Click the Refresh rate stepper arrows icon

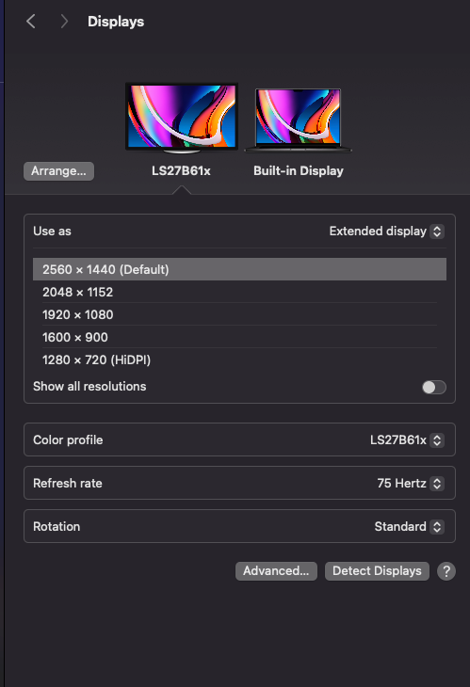(437, 484)
